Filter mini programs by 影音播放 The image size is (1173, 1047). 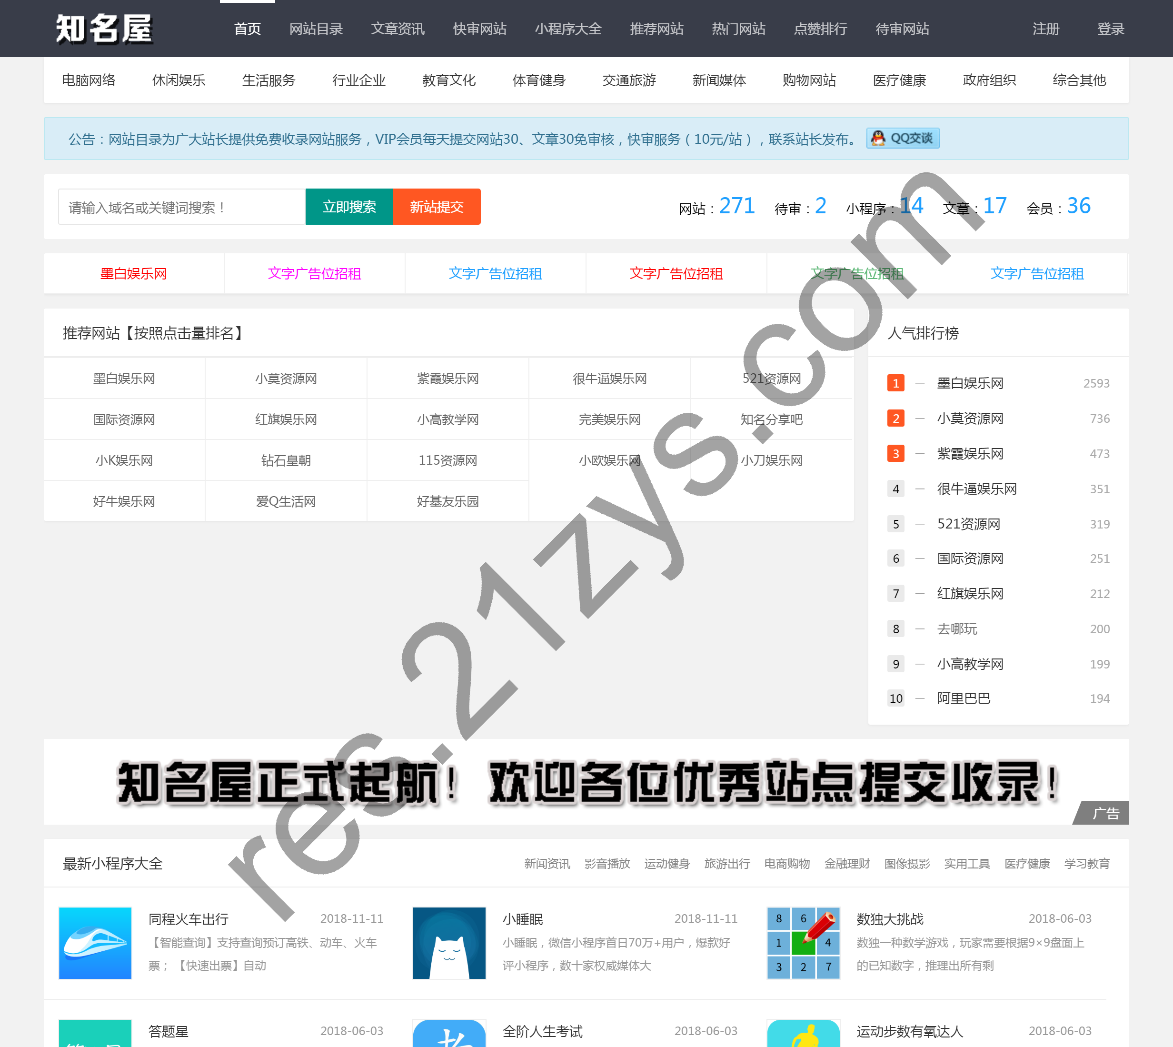pyautogui.click(x=607, y=864)
